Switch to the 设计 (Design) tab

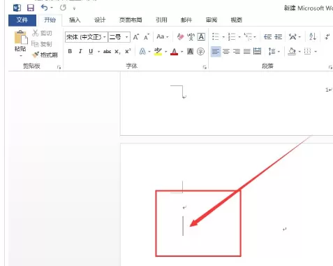pos(100,20)
